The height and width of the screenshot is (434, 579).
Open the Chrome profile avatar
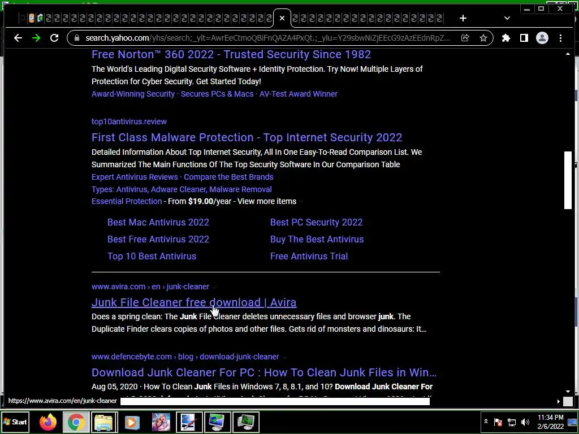542,38
